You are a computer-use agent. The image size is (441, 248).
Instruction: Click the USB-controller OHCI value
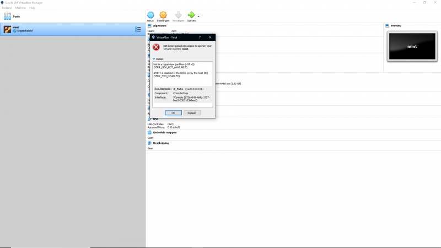[x=170, y=124]
